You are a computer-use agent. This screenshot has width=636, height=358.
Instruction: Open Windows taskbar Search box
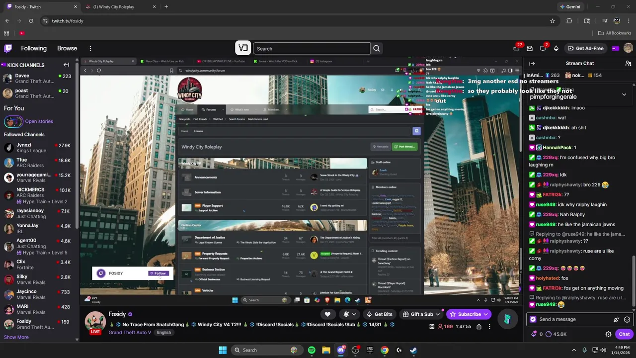pyautogui.click(x=267, y=350)
